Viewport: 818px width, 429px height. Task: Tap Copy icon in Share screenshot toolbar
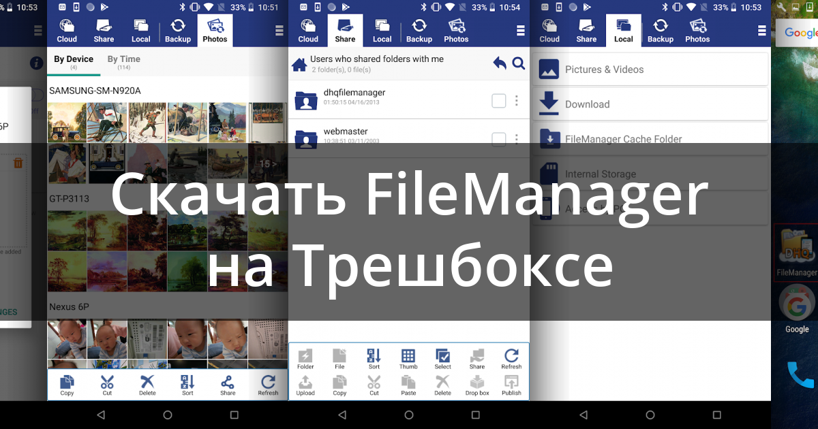(x=339, y=385)
